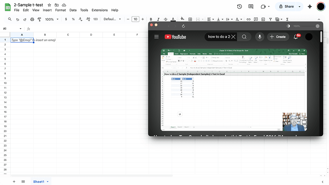Clear the YouTube search box
The height and width of the screenshot is (185, 329).
(233, 37)
